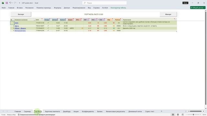Toggle the Бонды checkmark in the А101 row
The image size is (207, 116).
48,23
